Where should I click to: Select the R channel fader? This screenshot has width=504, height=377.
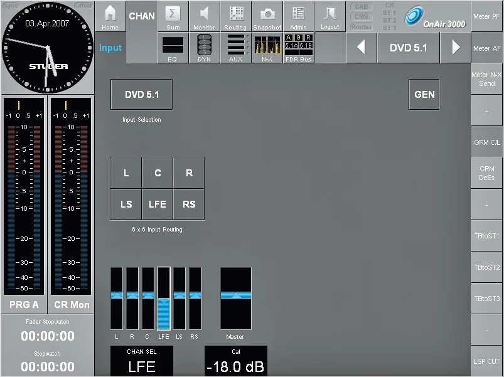pyautogui.click(x=132, y=299)
